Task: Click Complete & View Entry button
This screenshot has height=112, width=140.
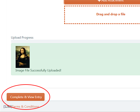Action: coord(25,97)
